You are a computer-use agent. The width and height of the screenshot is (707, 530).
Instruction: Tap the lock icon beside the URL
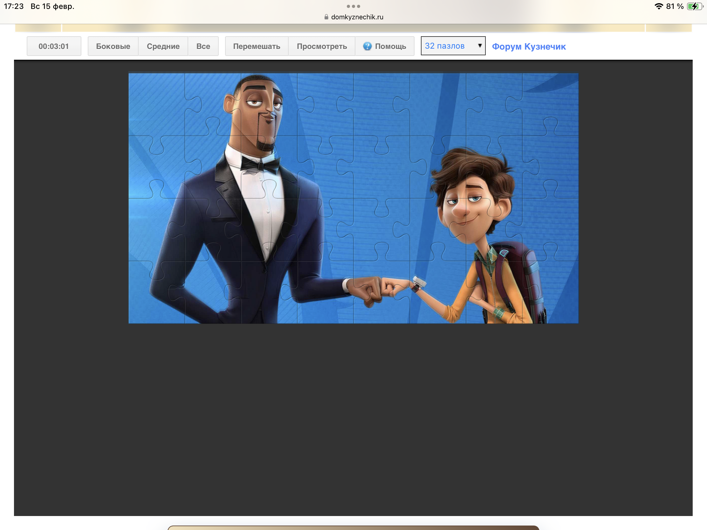(326, 17)
